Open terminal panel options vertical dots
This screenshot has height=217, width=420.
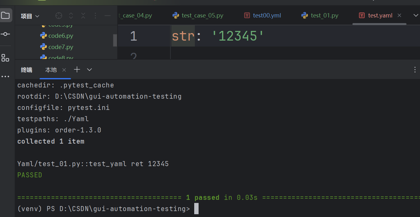415,70
